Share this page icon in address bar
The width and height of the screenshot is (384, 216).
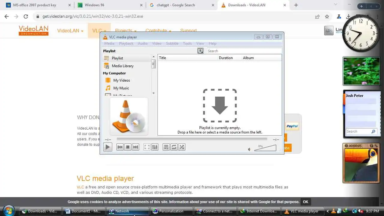pos(317,17)
